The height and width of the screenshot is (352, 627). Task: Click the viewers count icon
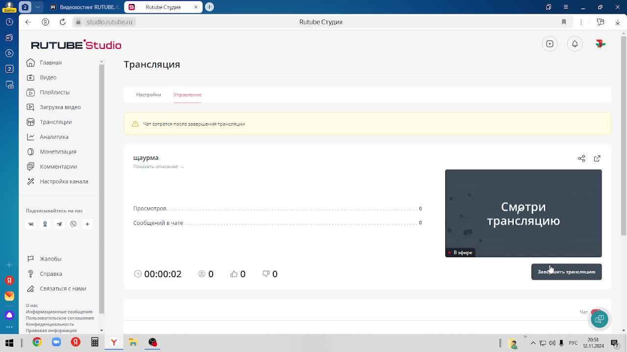tap(202, 274)
